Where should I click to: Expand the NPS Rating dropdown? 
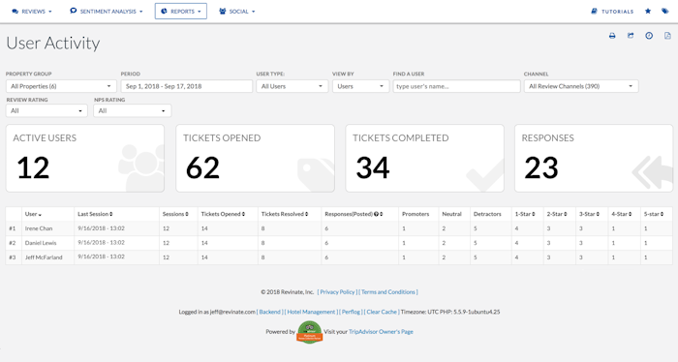click(x=133, y=111)
